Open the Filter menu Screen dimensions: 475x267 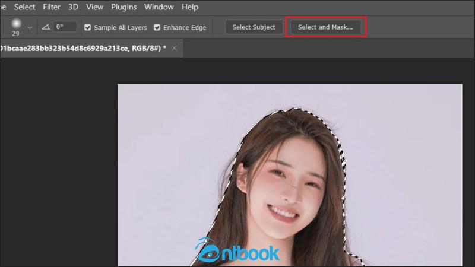coord(52,7)
